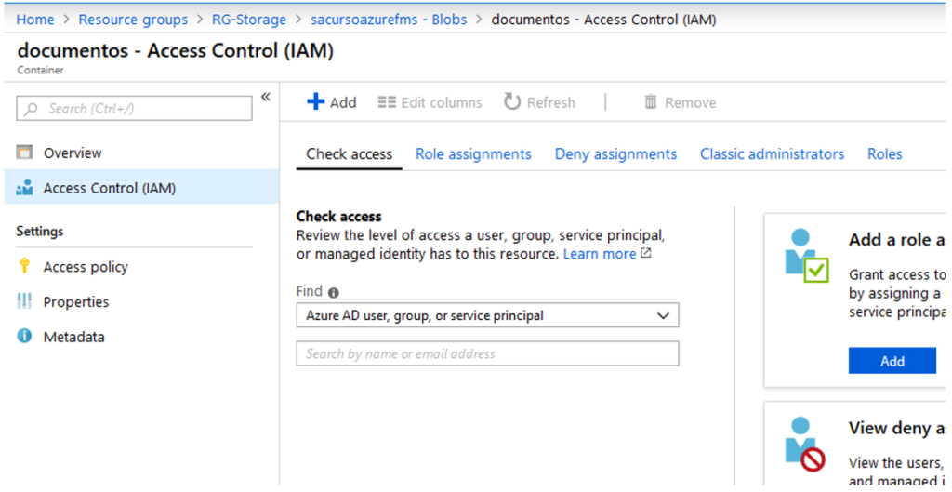Open the Classic administrators tab

pos(772,154)
